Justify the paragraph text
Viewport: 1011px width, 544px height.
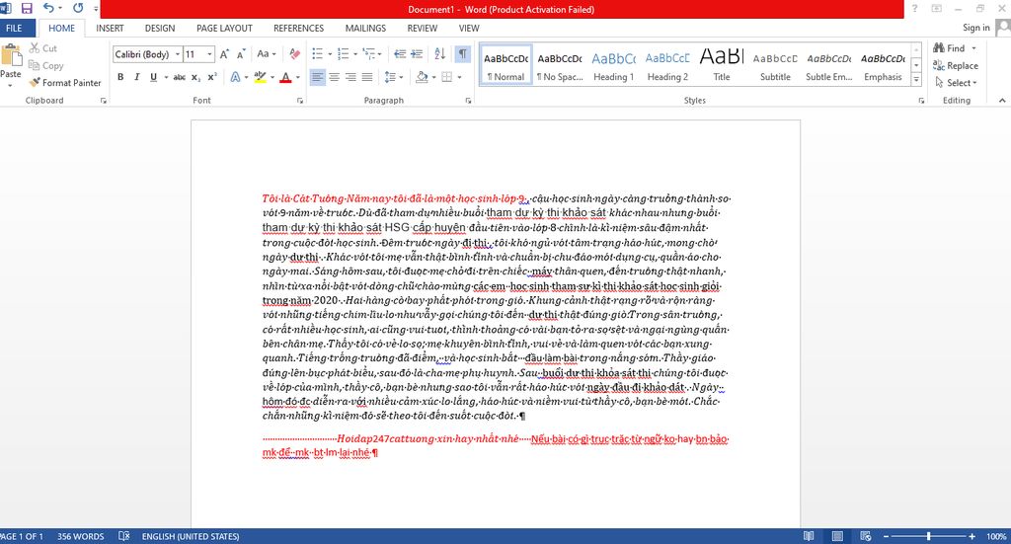[367, 77]
